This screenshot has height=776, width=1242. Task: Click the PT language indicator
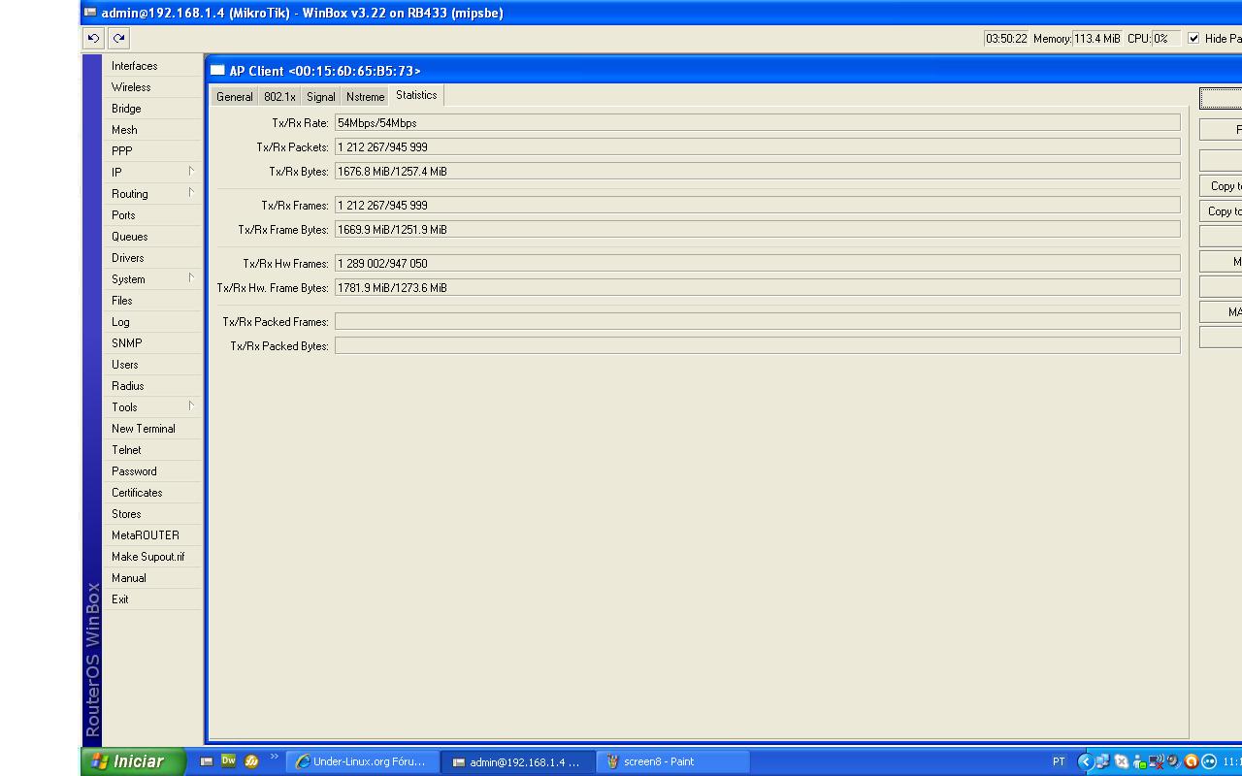(x=1059, y=761)
